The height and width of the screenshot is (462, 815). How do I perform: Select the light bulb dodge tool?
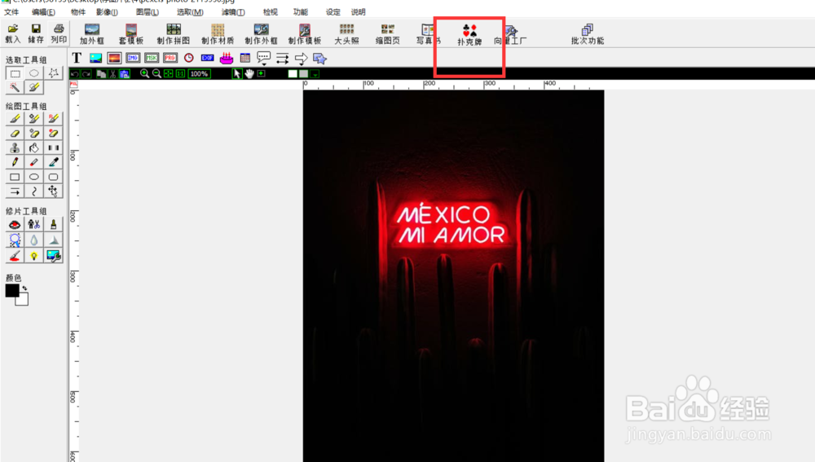[33, 256]
